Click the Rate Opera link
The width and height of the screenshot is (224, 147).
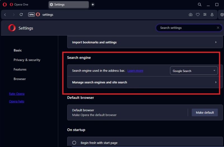coord(17,94)
